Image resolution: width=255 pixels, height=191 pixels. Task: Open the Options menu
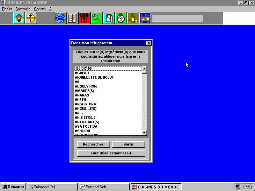pyautogui.click(x=40, y=9)
